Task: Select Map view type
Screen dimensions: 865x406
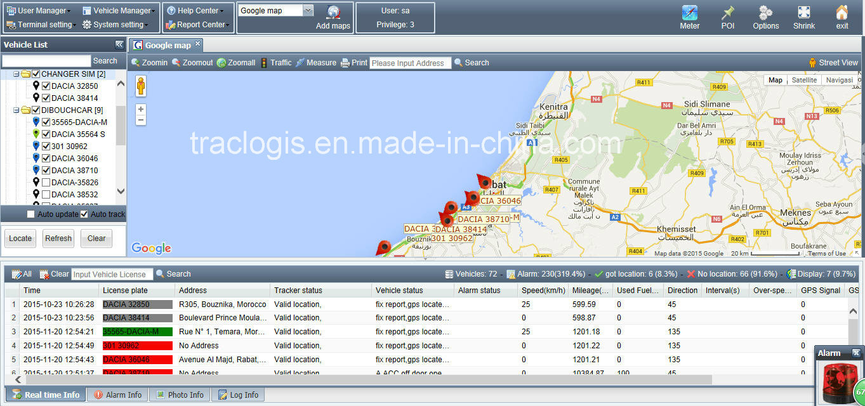Action: (776, 80)
